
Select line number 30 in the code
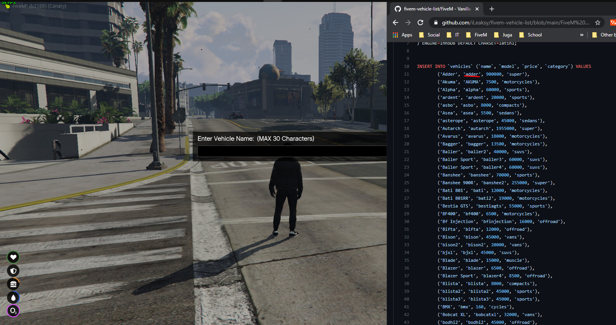pyautogui.click(x=406, y=221)
